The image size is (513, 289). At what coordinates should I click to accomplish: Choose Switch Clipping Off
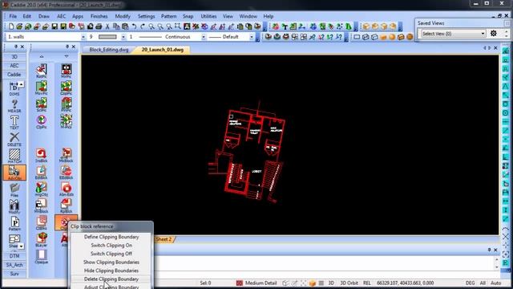pos(111,254)
